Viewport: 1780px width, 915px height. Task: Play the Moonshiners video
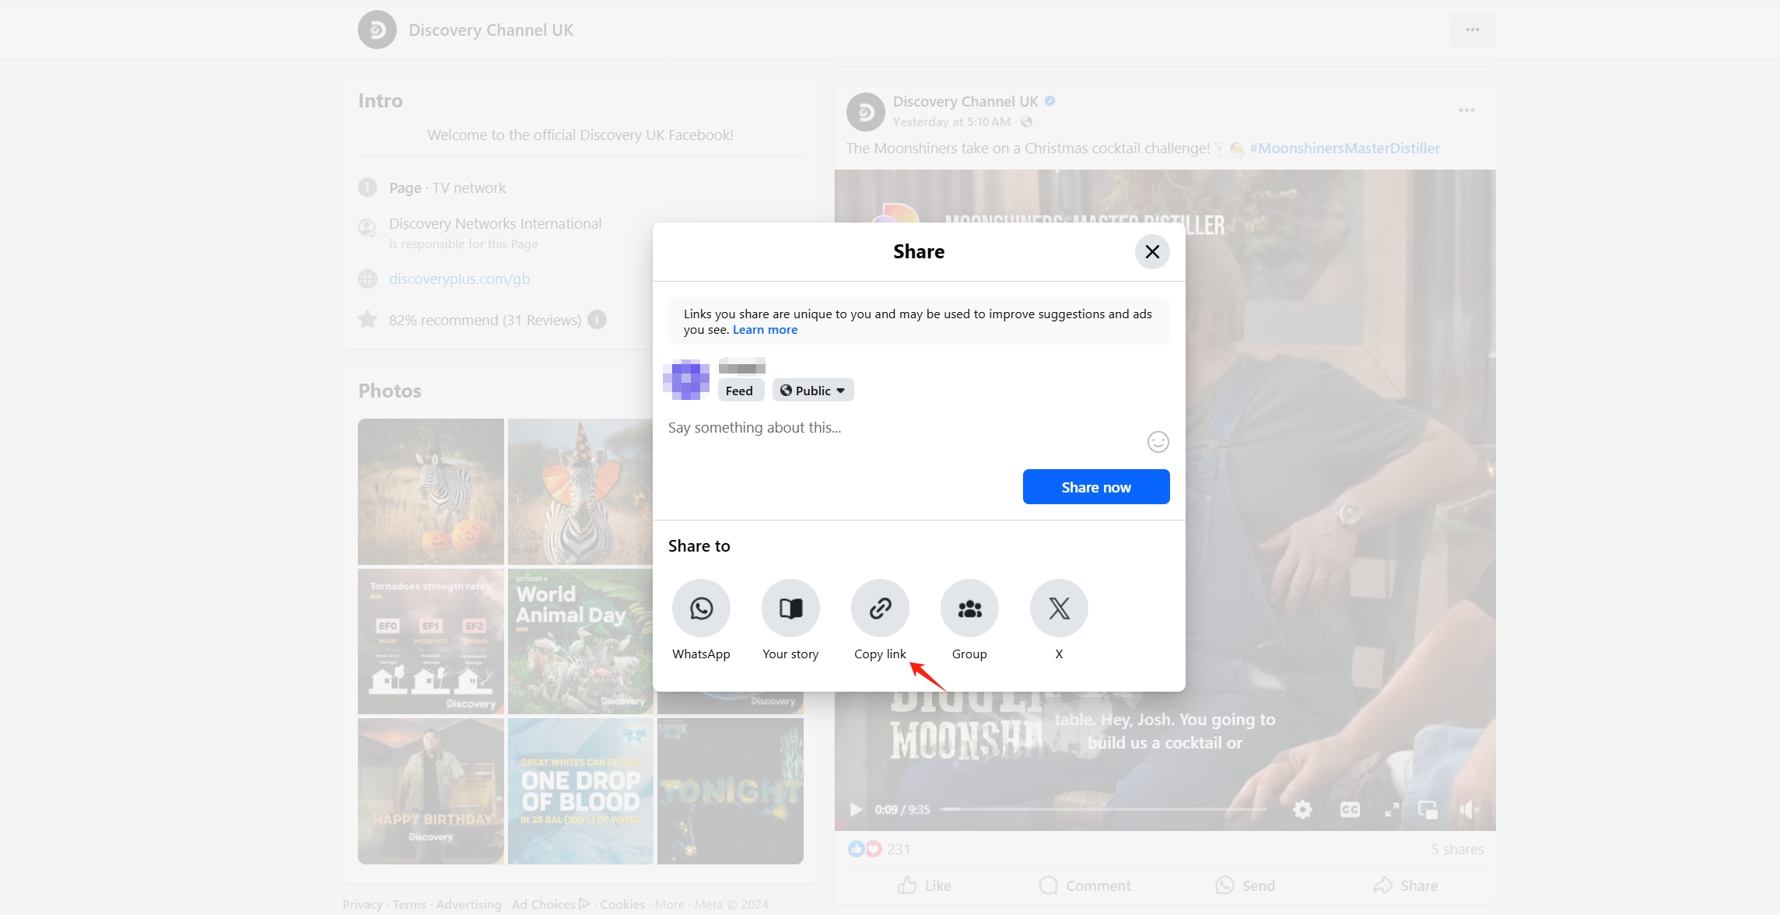856,809
